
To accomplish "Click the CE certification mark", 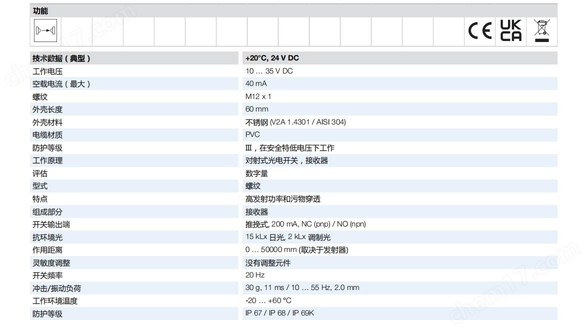I will point(479,30).
